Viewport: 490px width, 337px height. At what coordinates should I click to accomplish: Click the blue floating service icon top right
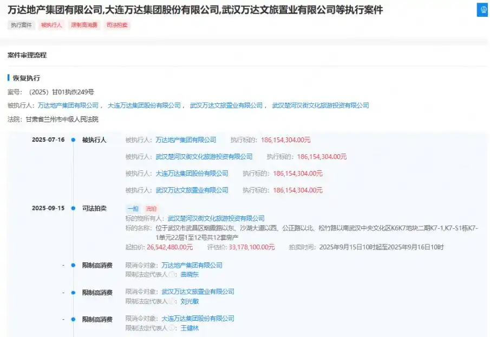pyautogui.click(x=482, y=10)
